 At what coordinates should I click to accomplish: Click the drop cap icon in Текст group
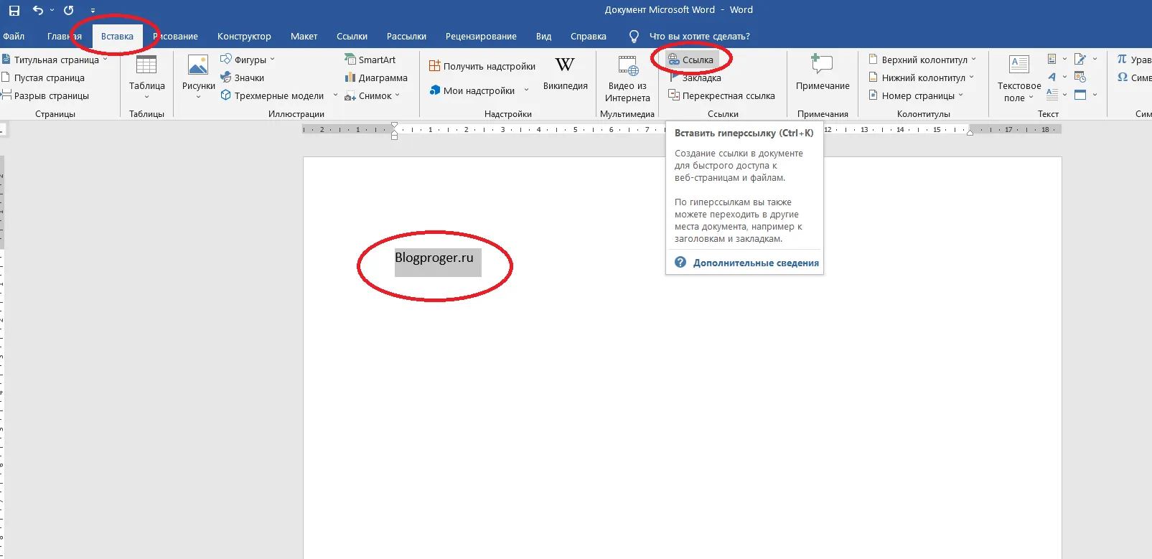coord(1052,94)
